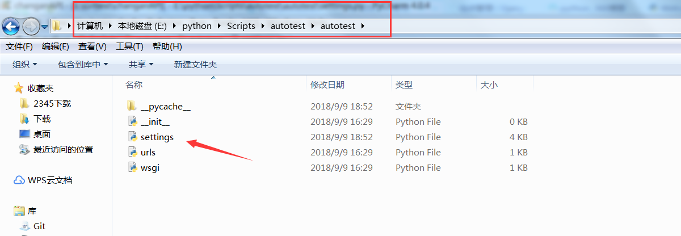Select the urls Python file icon
The width and height of the screenshot is (681, 236).
pos(132,152)
